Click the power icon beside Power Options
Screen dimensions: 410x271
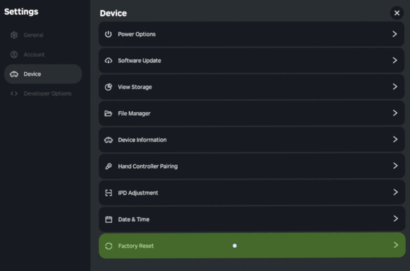108,34
